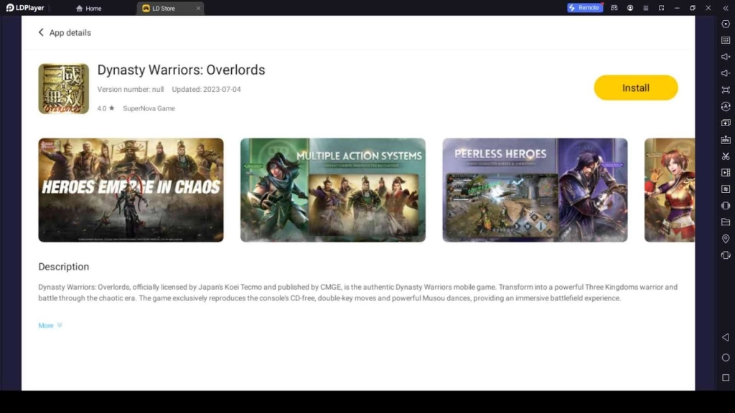Image resolution: width=735 pixels, height=413 pixels.
Task: Rotate the screen with the sidebar icon
Action: coord(726,255)
